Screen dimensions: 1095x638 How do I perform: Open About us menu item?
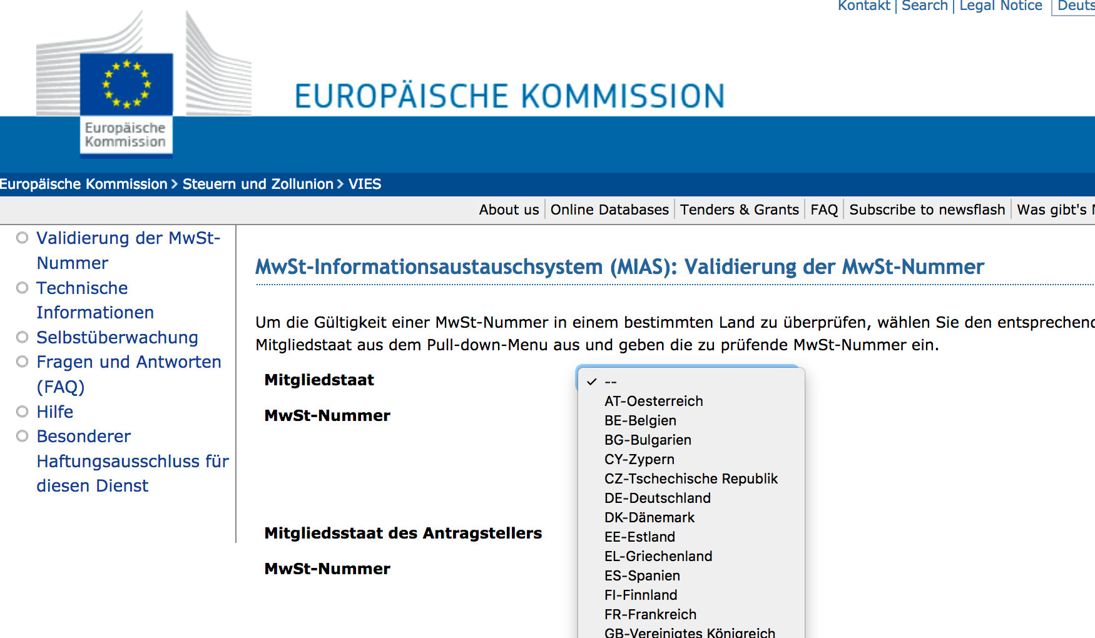pyautogui.click(x=509, y=210)
